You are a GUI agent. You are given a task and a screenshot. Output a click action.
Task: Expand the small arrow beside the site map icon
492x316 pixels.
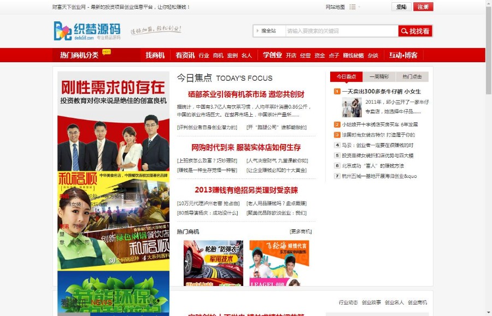coord(359,7)
